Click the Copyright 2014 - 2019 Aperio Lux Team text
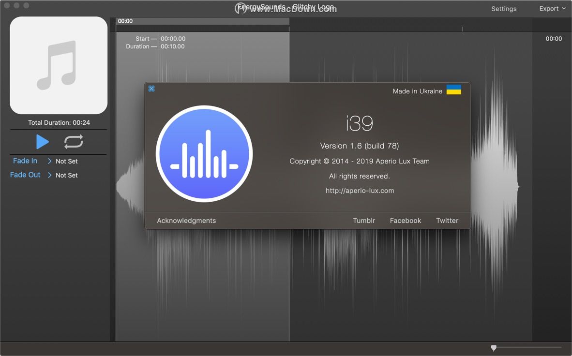The height and width of the screenshot is (356, 572). [x=360, y=161]
